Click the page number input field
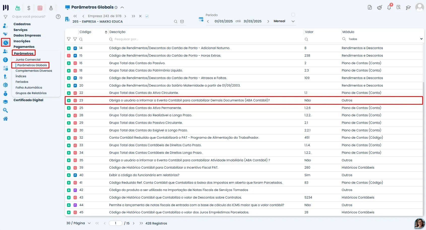The height and width of the screenshot is (230, 426). click(116, 223)
